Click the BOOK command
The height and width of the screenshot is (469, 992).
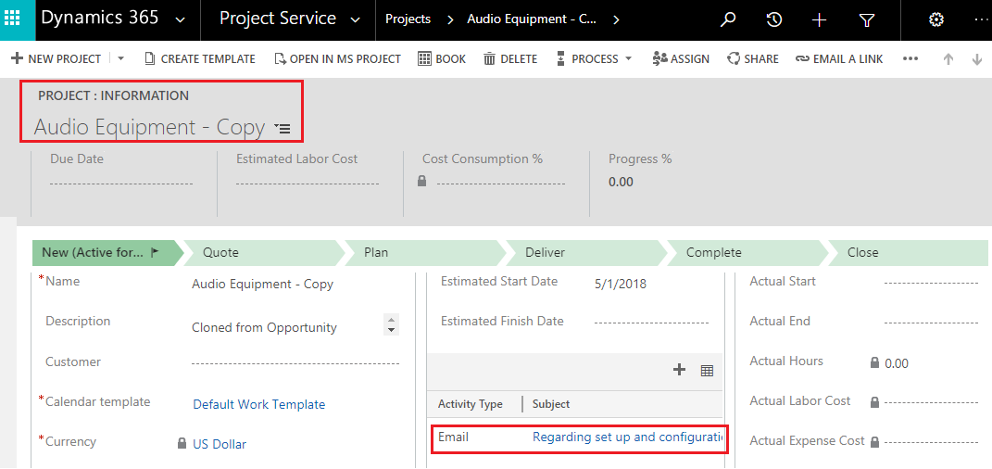[442, 59]
